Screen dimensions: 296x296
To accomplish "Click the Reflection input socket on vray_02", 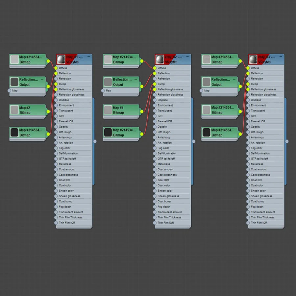I will (155, 73).
